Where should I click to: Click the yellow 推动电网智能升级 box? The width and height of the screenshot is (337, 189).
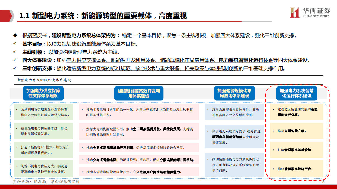297,131
